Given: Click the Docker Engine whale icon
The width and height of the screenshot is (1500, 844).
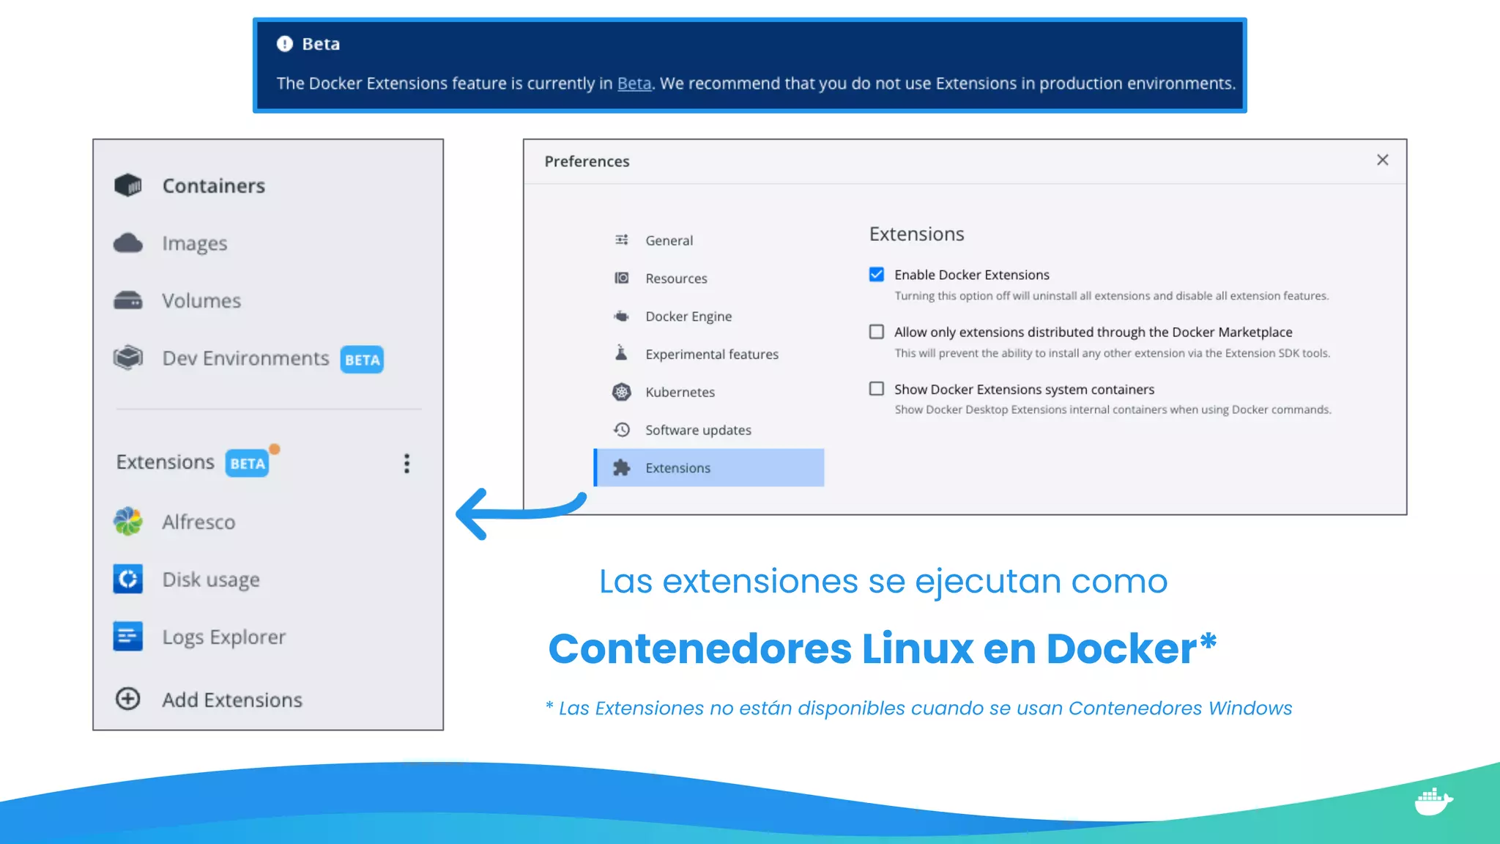Looking at the screenshot, I should tap(622, 316).
